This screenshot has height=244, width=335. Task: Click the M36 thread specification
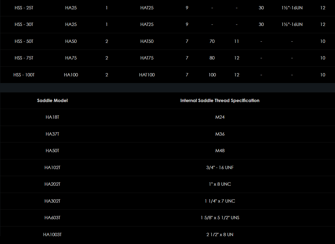(220, 134)
